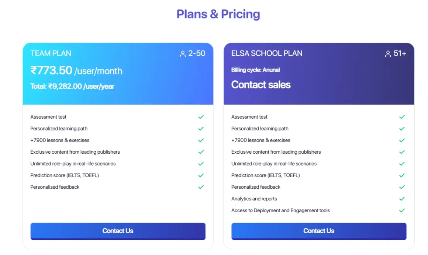Screen dimensions: 428x255
Task: Click Contact Us on the Team Plan
Action: [118, 231]
